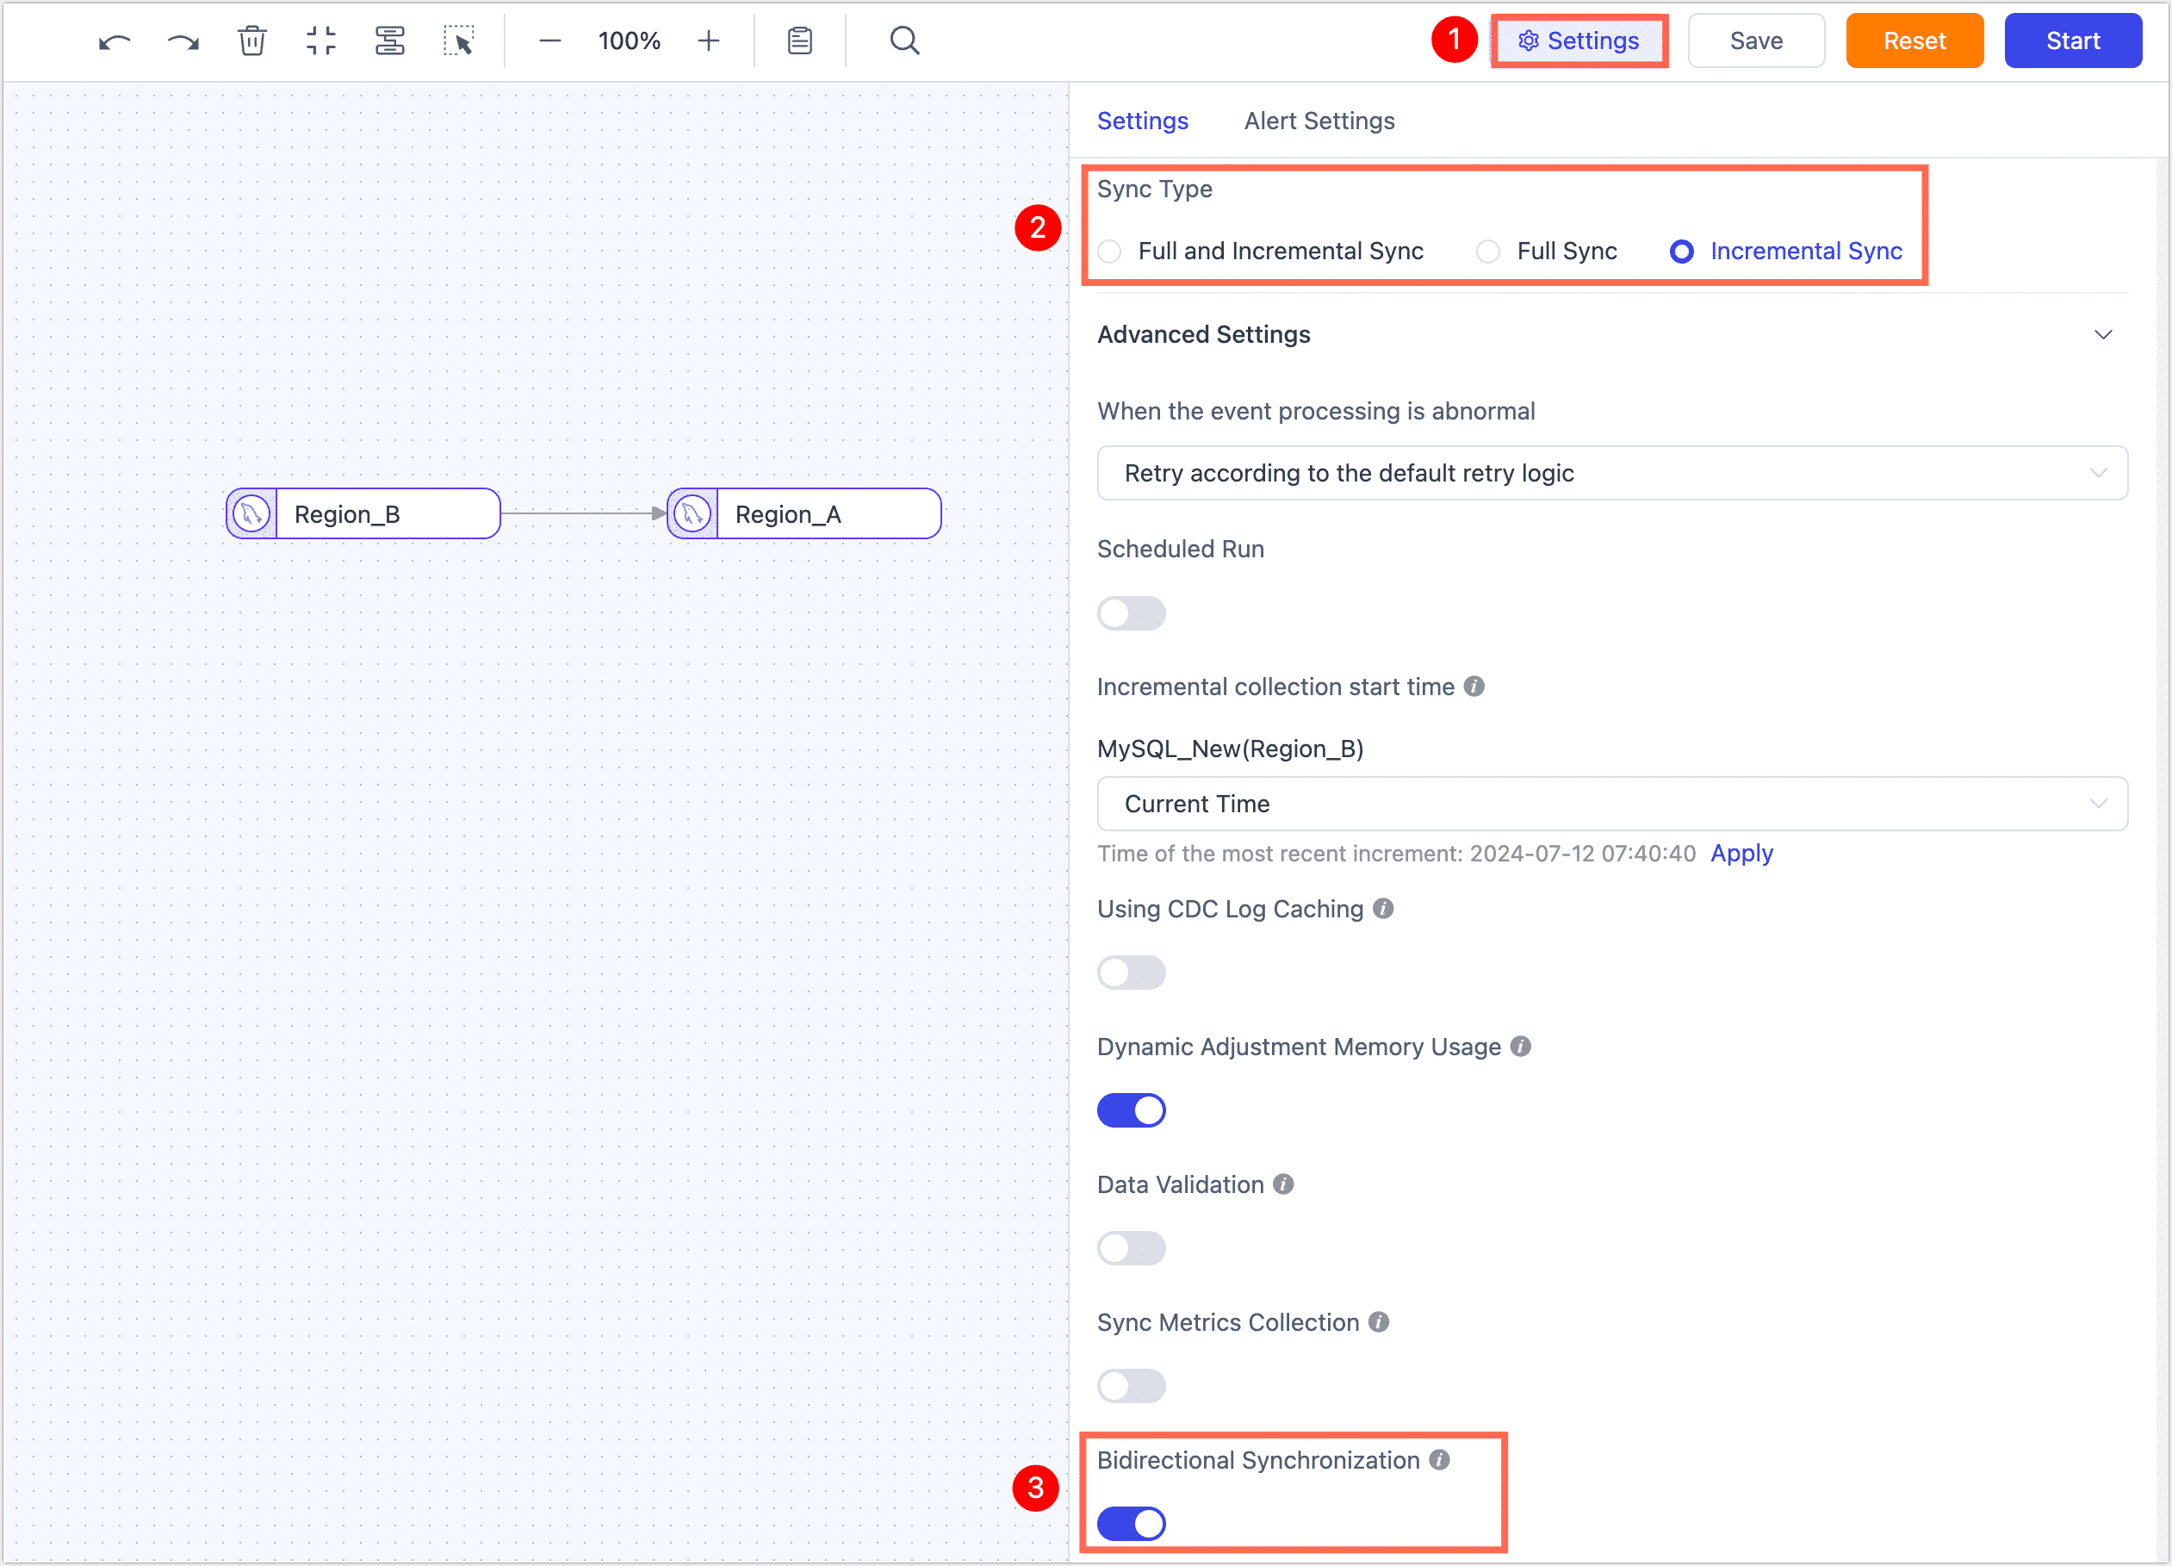
Task: Click the MySQL icon on the Region_B node
Action: pyautogui.click(x=250, y=513)
